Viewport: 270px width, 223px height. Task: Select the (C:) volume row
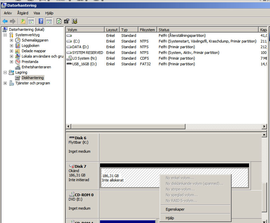click(166, 41)
